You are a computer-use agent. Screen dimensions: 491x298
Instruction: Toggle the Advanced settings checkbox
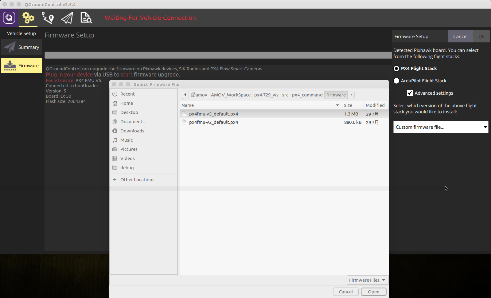(410, 93)
